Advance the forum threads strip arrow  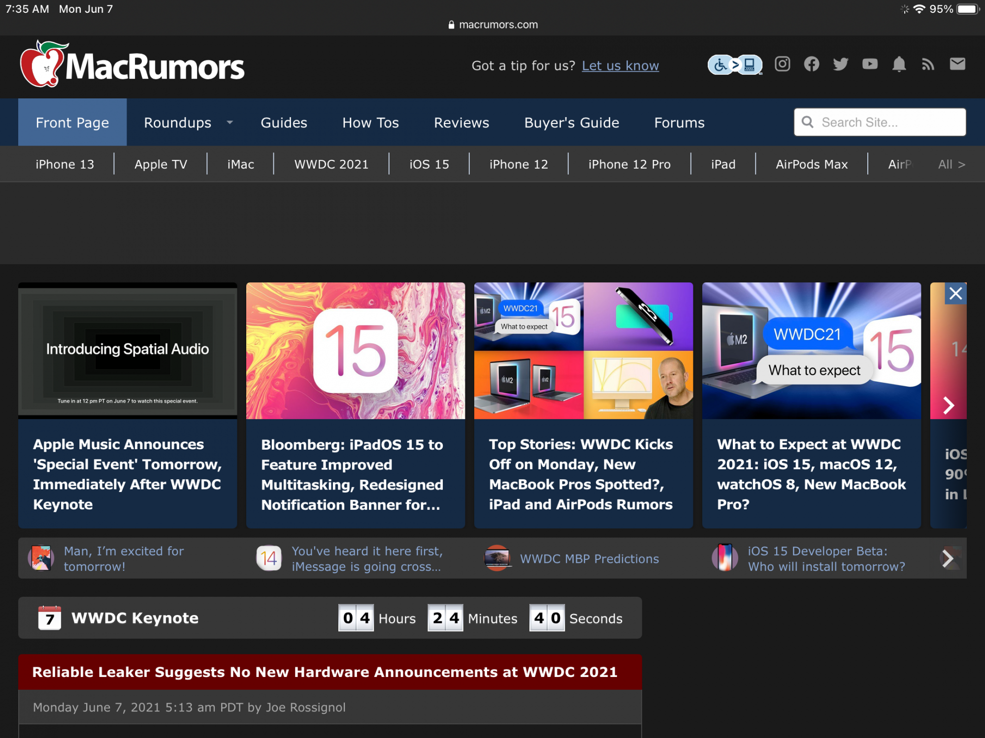(x=948, y=558)
